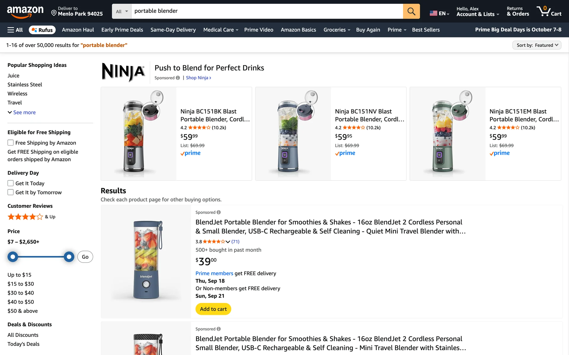Open the Rufus AI assistant
The height and width of the screenshot is (355, 569).
pos(42,30)
